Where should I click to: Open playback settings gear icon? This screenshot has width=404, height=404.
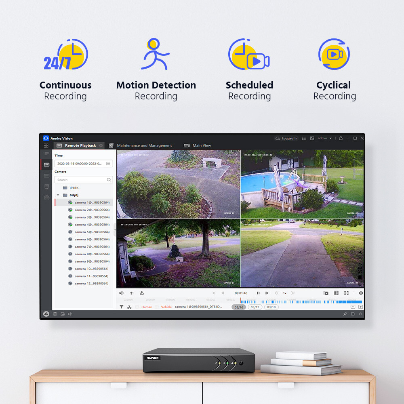pos(361,293)
